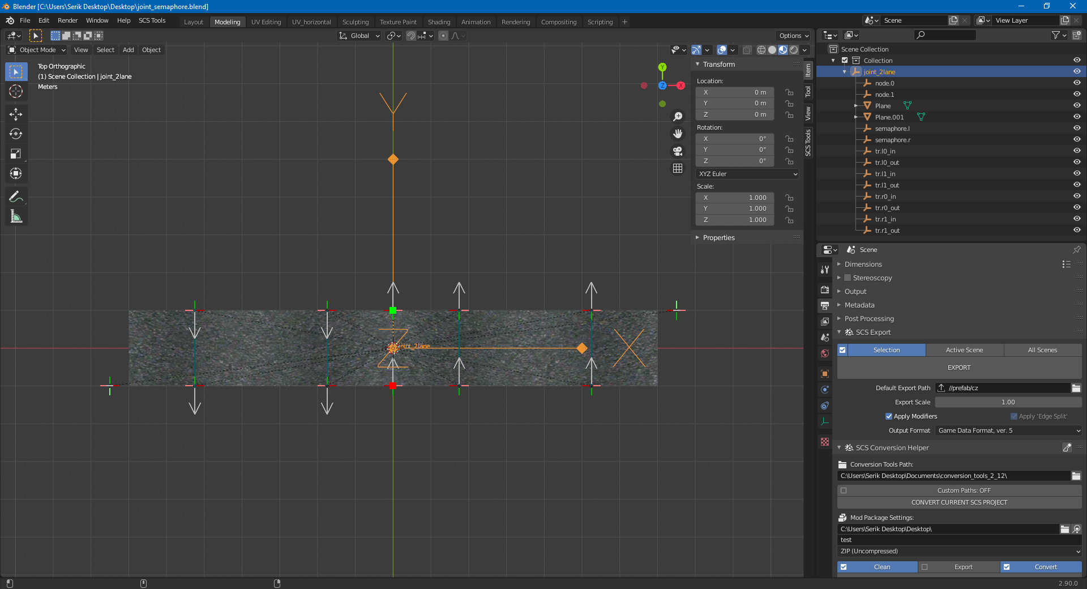Click the Export Scale slider field
1087x589 pixels.
pos(1008,402)
